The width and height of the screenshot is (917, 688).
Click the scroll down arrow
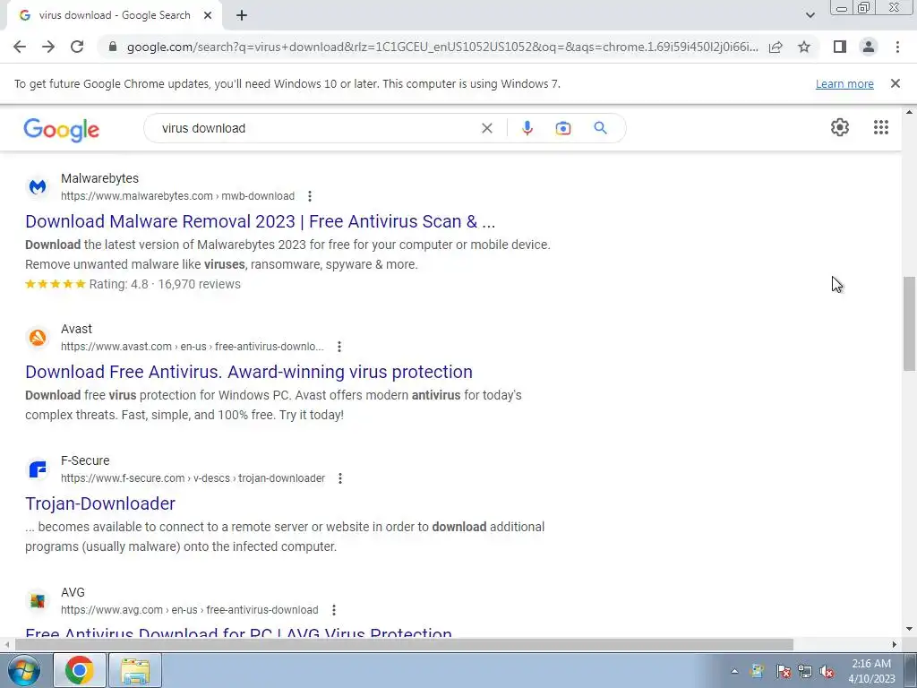pyautogui.click(x=909, y=630)
